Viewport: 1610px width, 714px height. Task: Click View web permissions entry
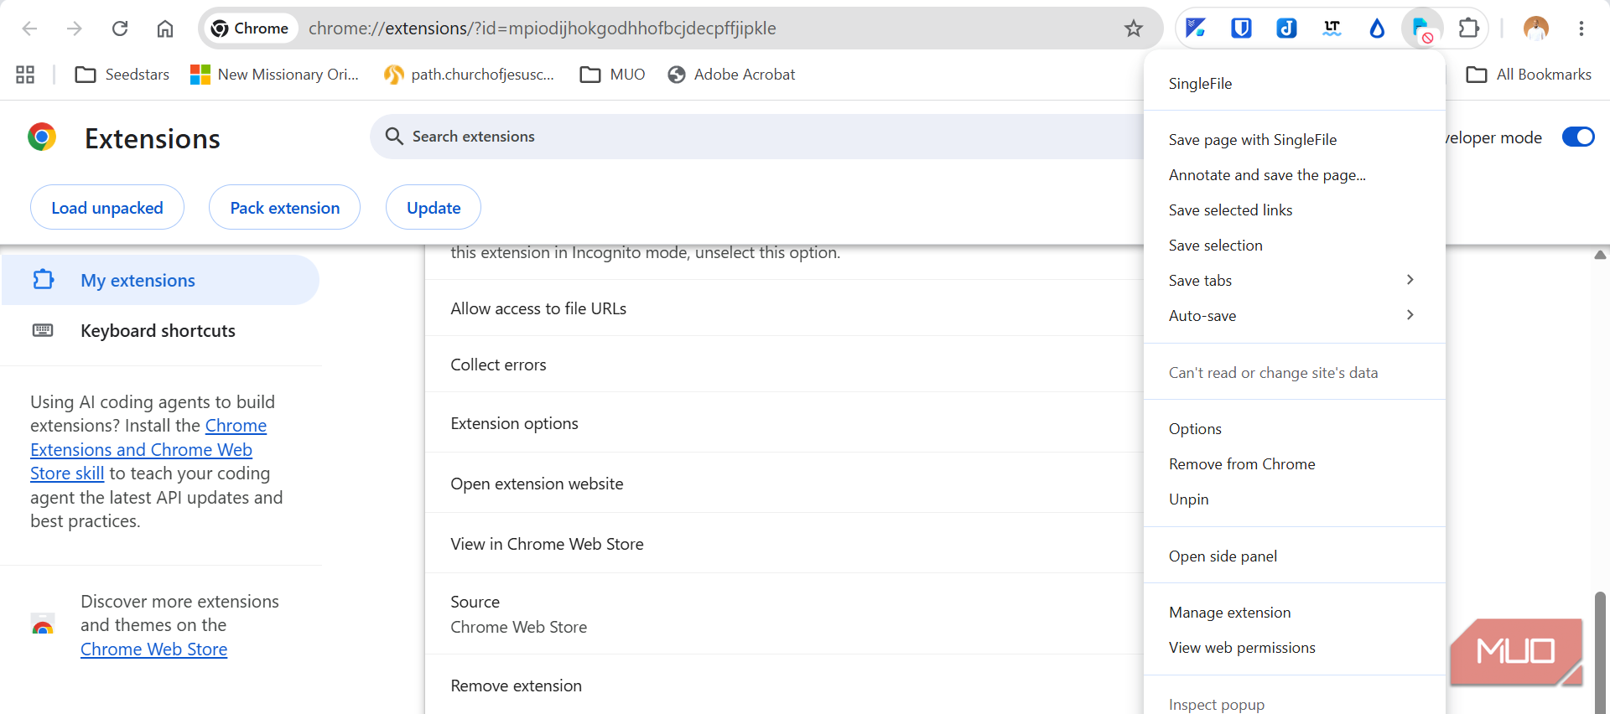point(1295,647)
